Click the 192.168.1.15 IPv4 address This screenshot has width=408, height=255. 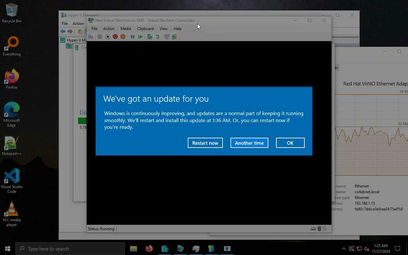365,203
